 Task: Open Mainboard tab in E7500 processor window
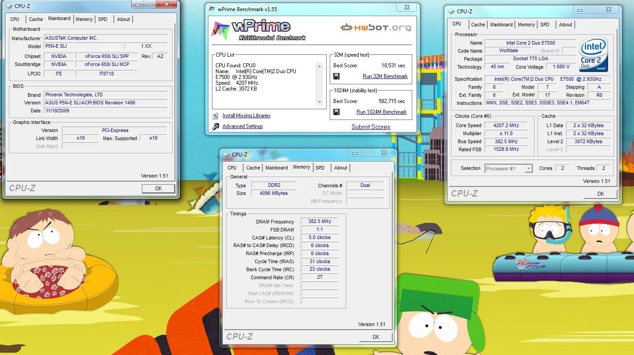(x=501, y=25)
